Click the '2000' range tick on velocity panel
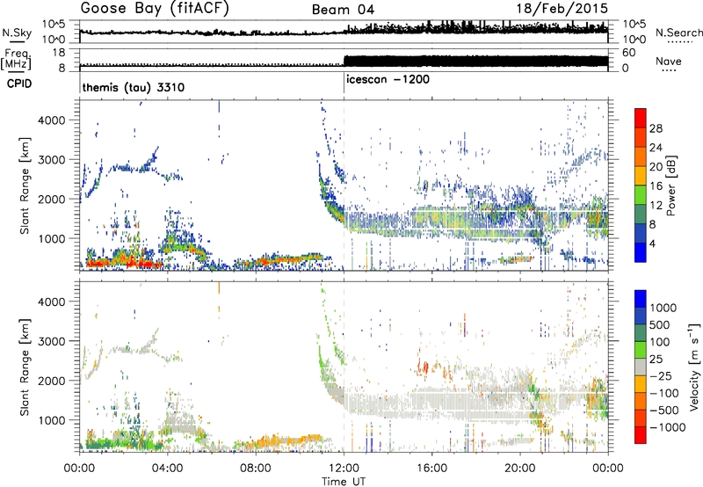Image resolution: width=703 pixels, height=487 pixels. [x=52, y=381]
